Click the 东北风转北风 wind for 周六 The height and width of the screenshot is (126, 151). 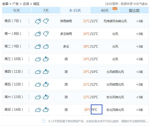click(115, 97)
